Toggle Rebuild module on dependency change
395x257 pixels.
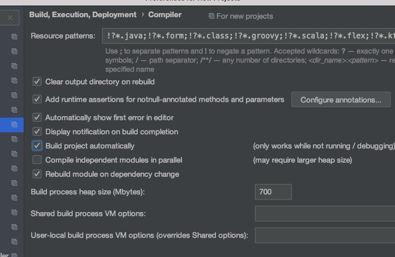(x=37, y=174)
